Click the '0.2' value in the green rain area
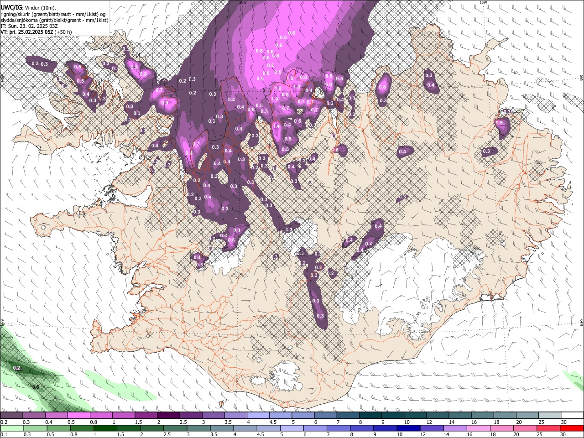 tap(17, 368)
